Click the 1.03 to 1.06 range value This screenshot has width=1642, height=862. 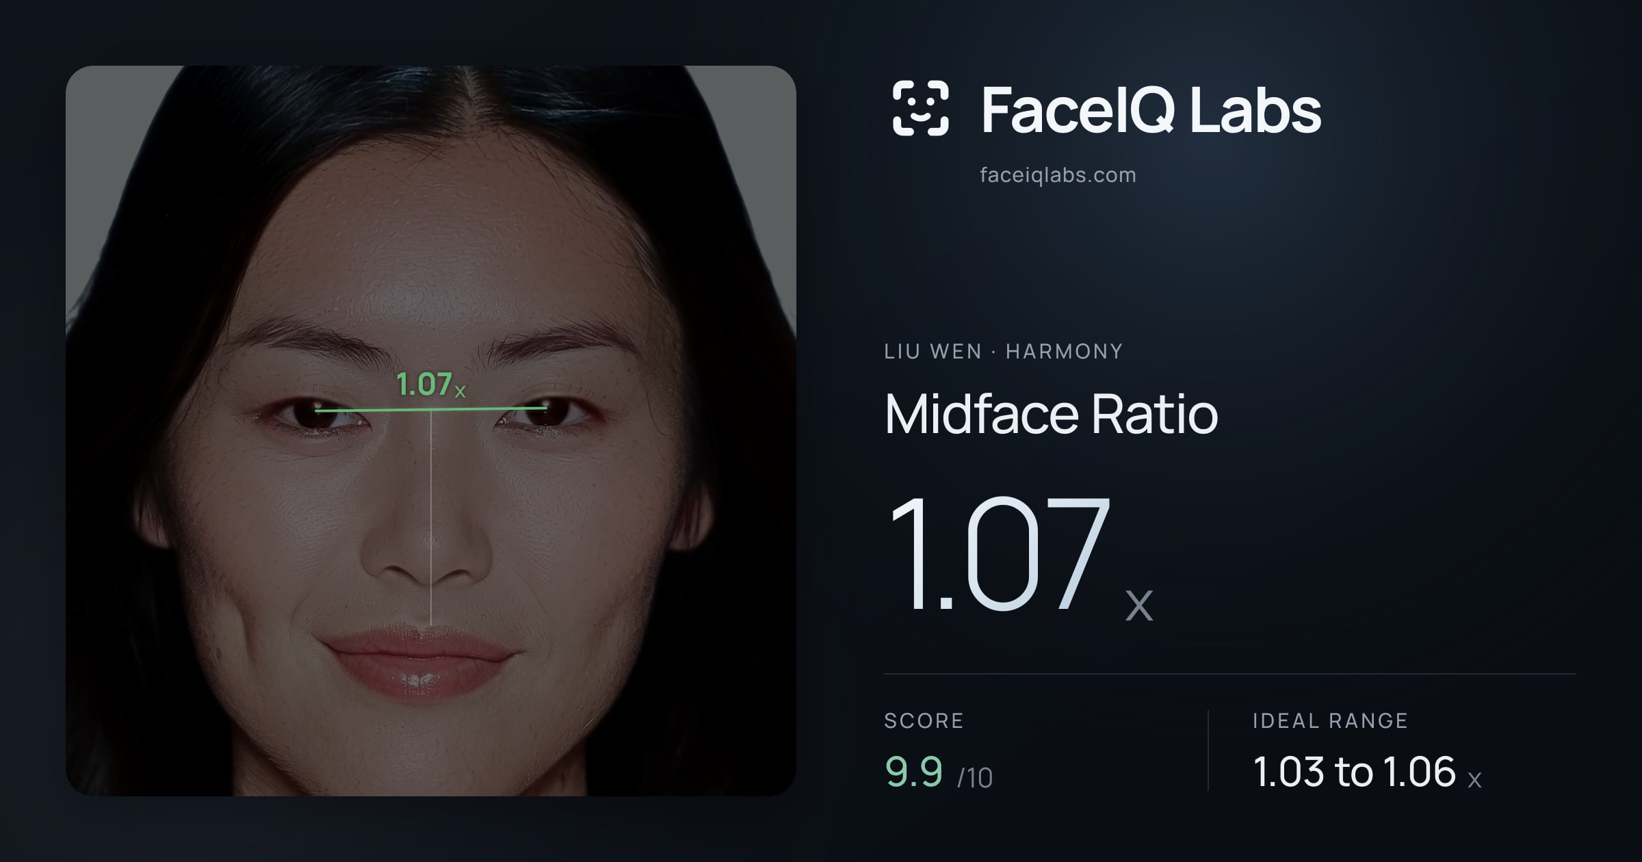click(x=1367, y=772)
